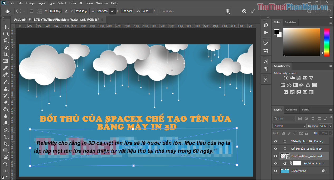Image resolution: width=334 pixels, height=180 pixels.
Task: Hide the Background layer
Action: pyautogui.click(x=275, y=171)
